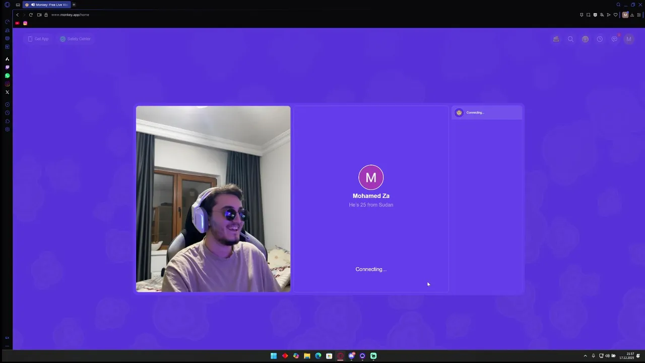Open WhatsApp in the sidebar
Image resolution: width=645 pixels, height=363 pixels.
click(x=7, y=76)
